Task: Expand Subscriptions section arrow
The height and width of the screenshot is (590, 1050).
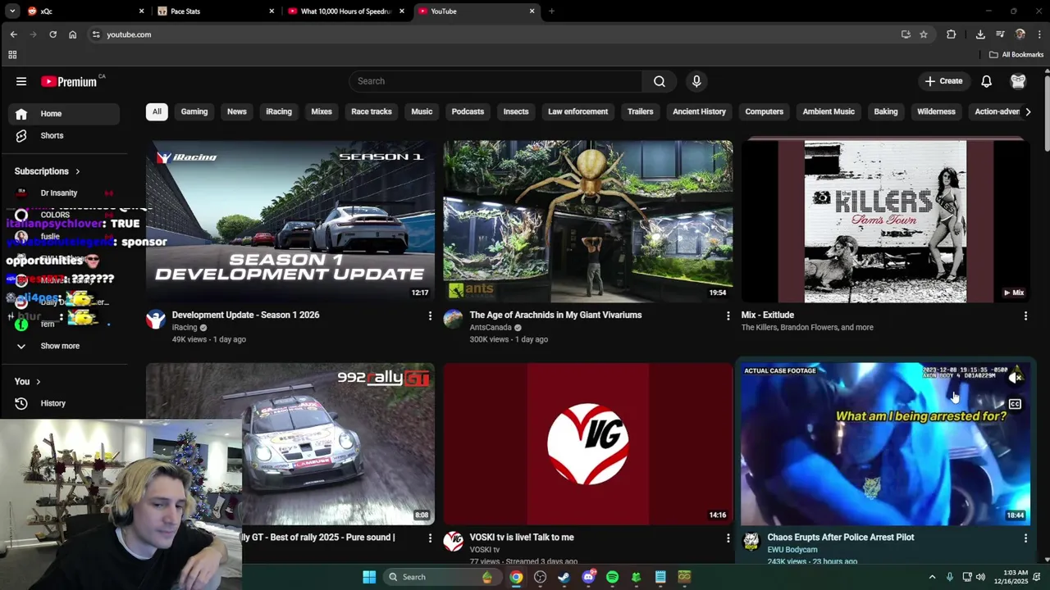Action: pos(77,171)
